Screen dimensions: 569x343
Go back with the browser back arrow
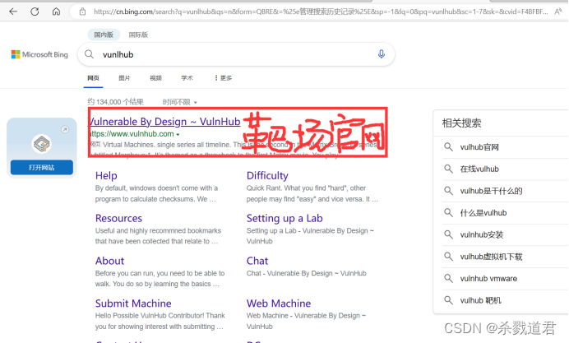click(x=13, y=12)
